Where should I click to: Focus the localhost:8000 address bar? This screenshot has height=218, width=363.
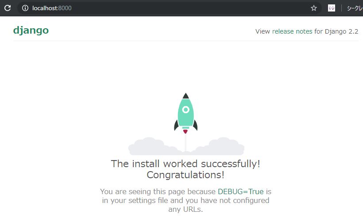coord(169,8)
